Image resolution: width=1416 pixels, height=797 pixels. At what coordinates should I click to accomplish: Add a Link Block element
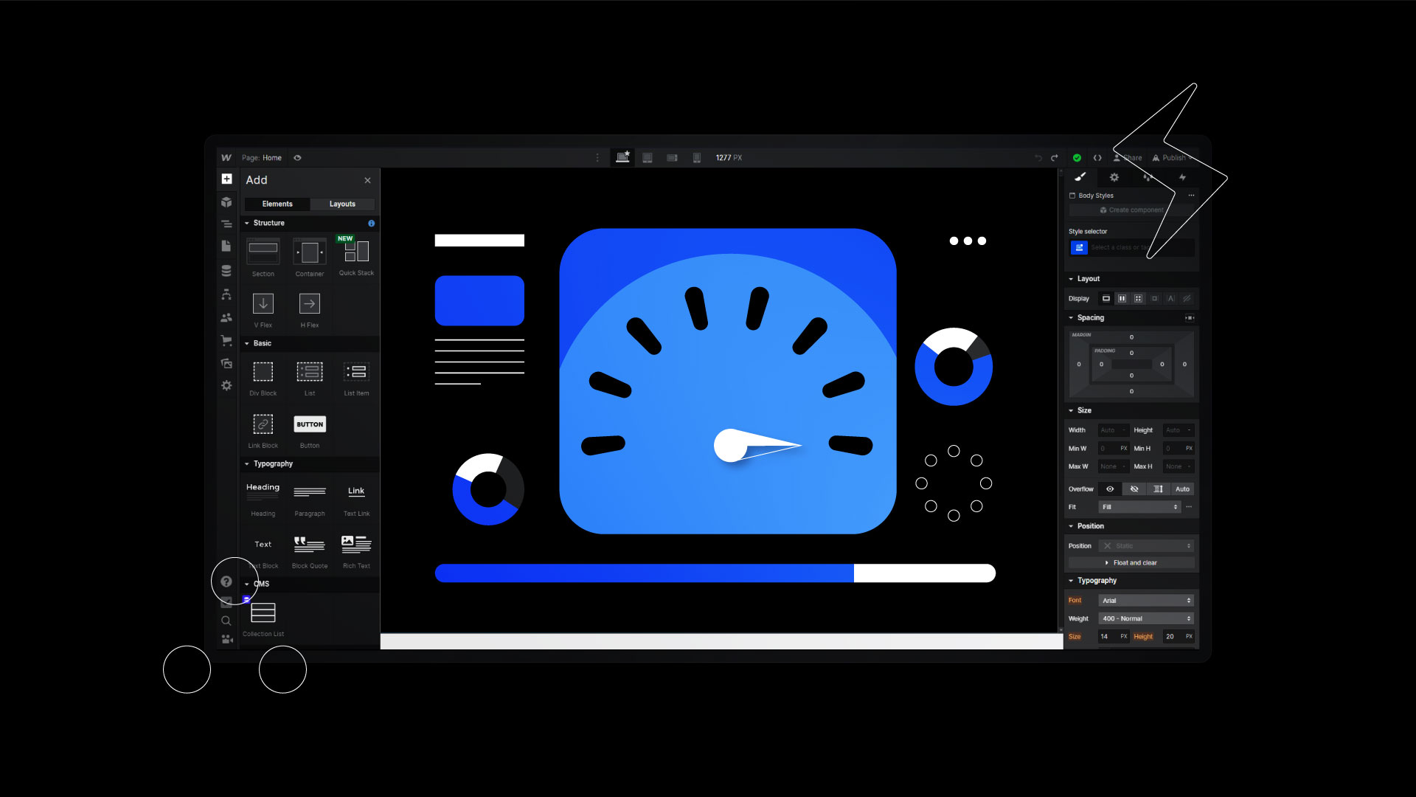click(x=263, y=431)
